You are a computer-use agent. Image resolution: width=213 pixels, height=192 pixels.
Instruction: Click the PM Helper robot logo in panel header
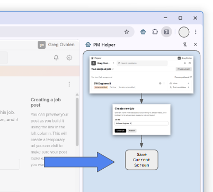point(88,45)
